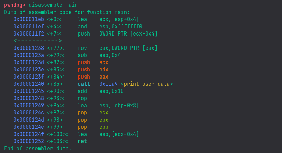Image resolution: width=282 pixels, height=153 pixels.
Task: Click the "pop ebp" operand ebp
Action: tap(104, 127)
